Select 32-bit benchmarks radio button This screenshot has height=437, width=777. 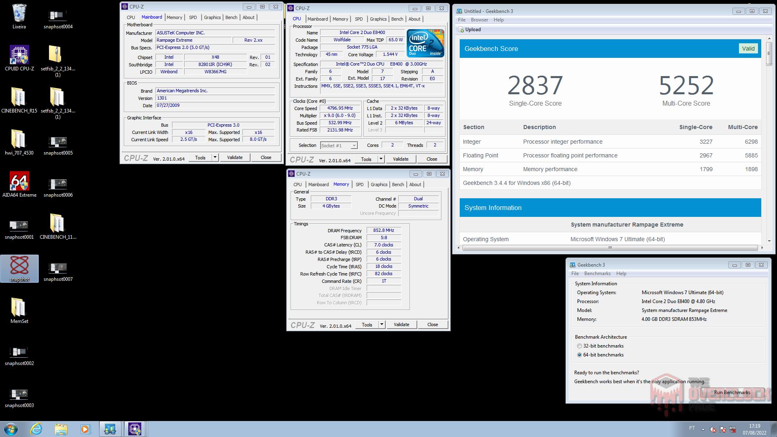pyautogui.click(x=580, y=346)
